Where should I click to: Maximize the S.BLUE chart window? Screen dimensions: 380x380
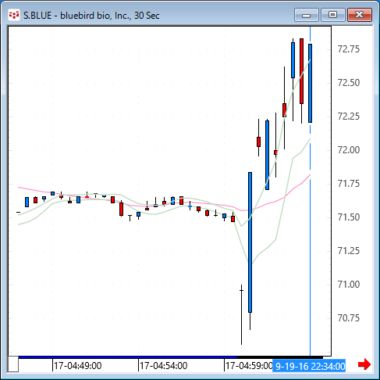point(333,15)
